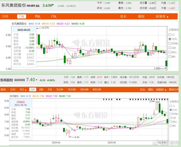Enable BOLL indicator in 00489.hk chart
This screenshot has width=181, height=147.
pos(170,52)
